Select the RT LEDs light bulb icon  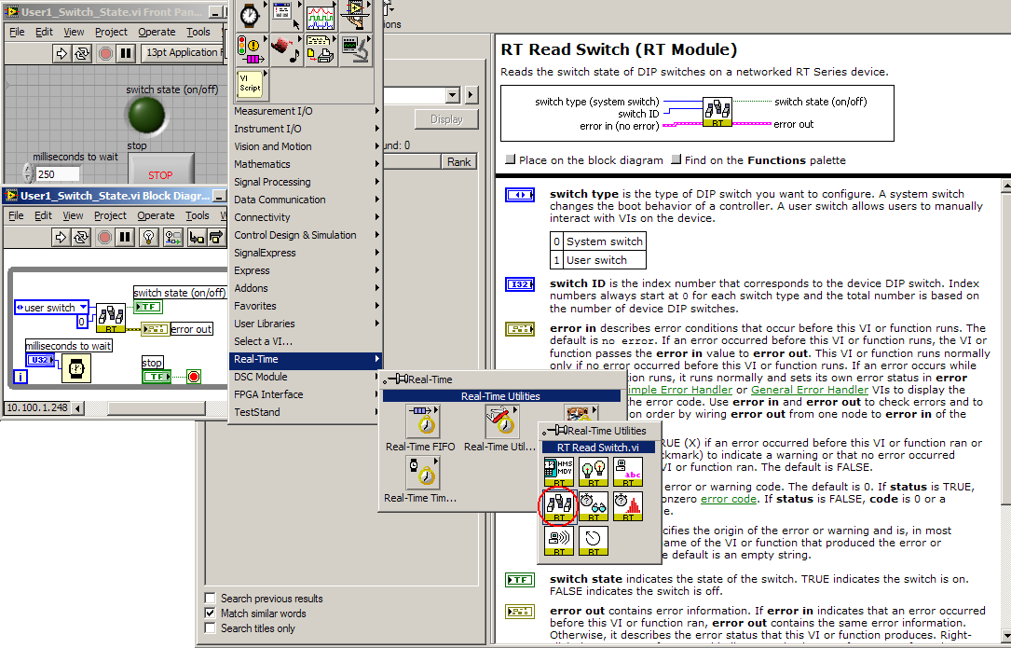click(594, 471)
